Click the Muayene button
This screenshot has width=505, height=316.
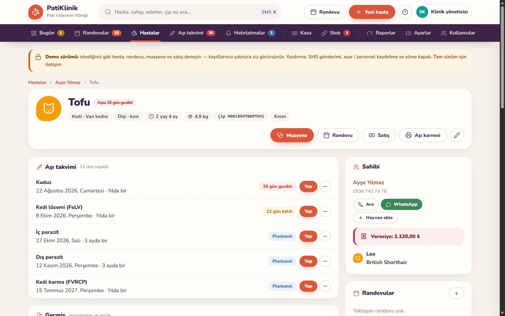pyautogui.click(x=292, y=135)
